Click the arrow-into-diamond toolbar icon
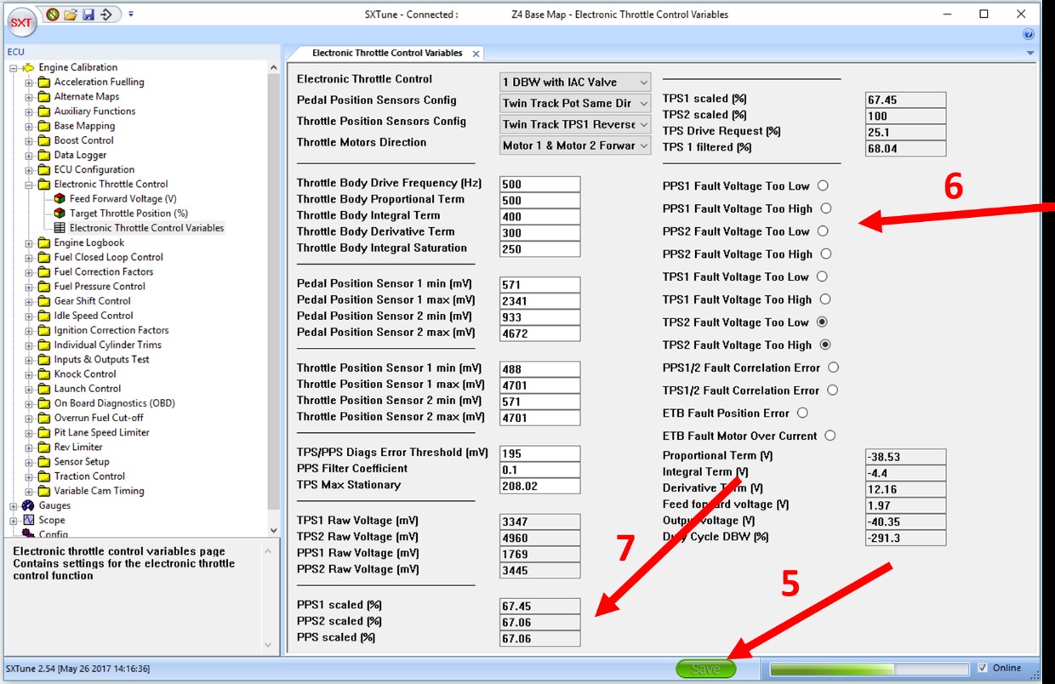 pos(105,14)
